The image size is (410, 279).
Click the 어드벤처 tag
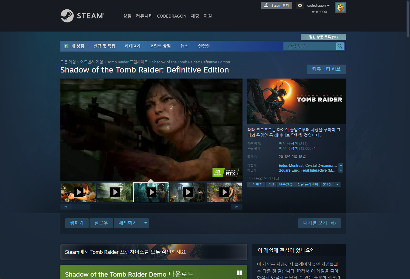click(256, 184)
